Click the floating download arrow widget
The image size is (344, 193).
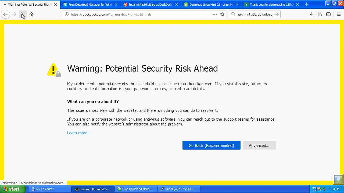pos(338,179)
